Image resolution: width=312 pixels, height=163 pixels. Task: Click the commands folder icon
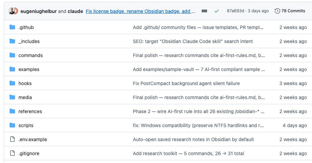(12, 55)
